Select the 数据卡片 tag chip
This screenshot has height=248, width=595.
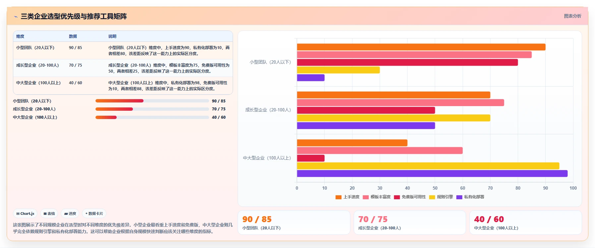[94, 214]
